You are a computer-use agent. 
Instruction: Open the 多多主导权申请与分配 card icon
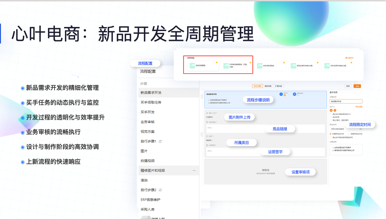327,66
